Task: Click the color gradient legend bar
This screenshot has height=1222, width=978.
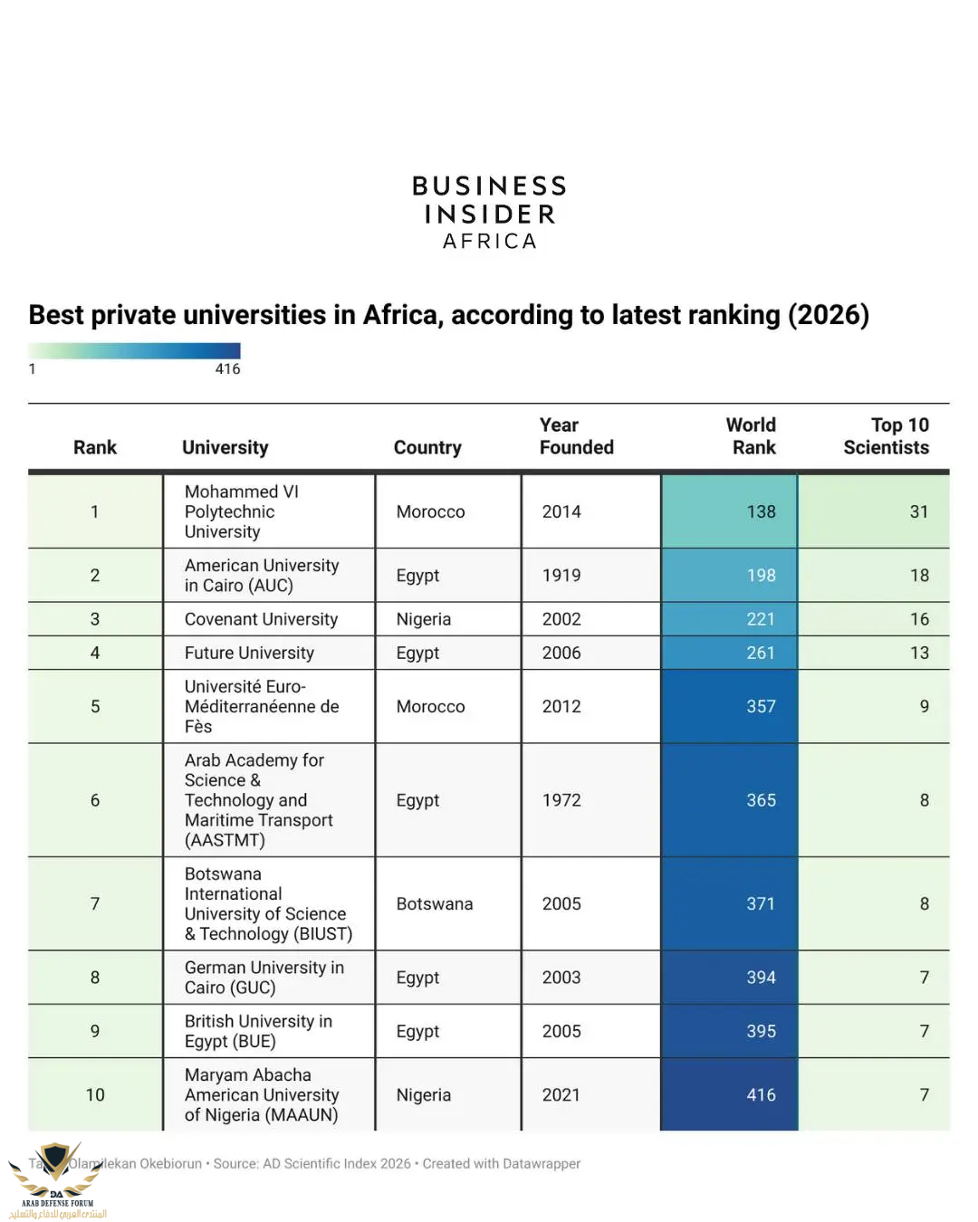Action: coord(134,350)
